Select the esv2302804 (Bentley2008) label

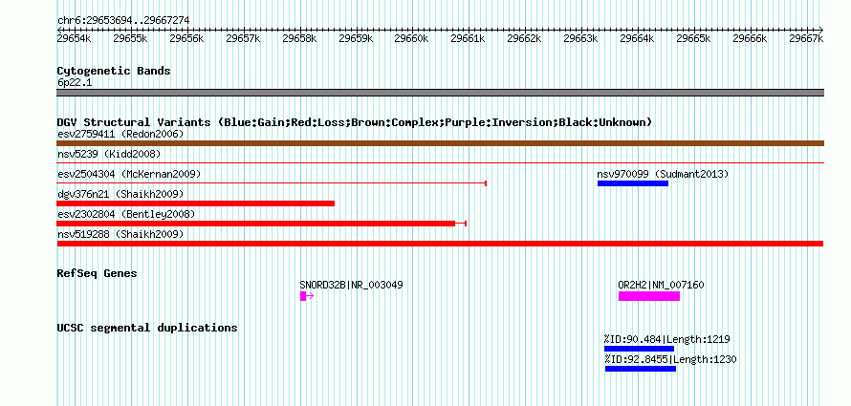[126, 214]
